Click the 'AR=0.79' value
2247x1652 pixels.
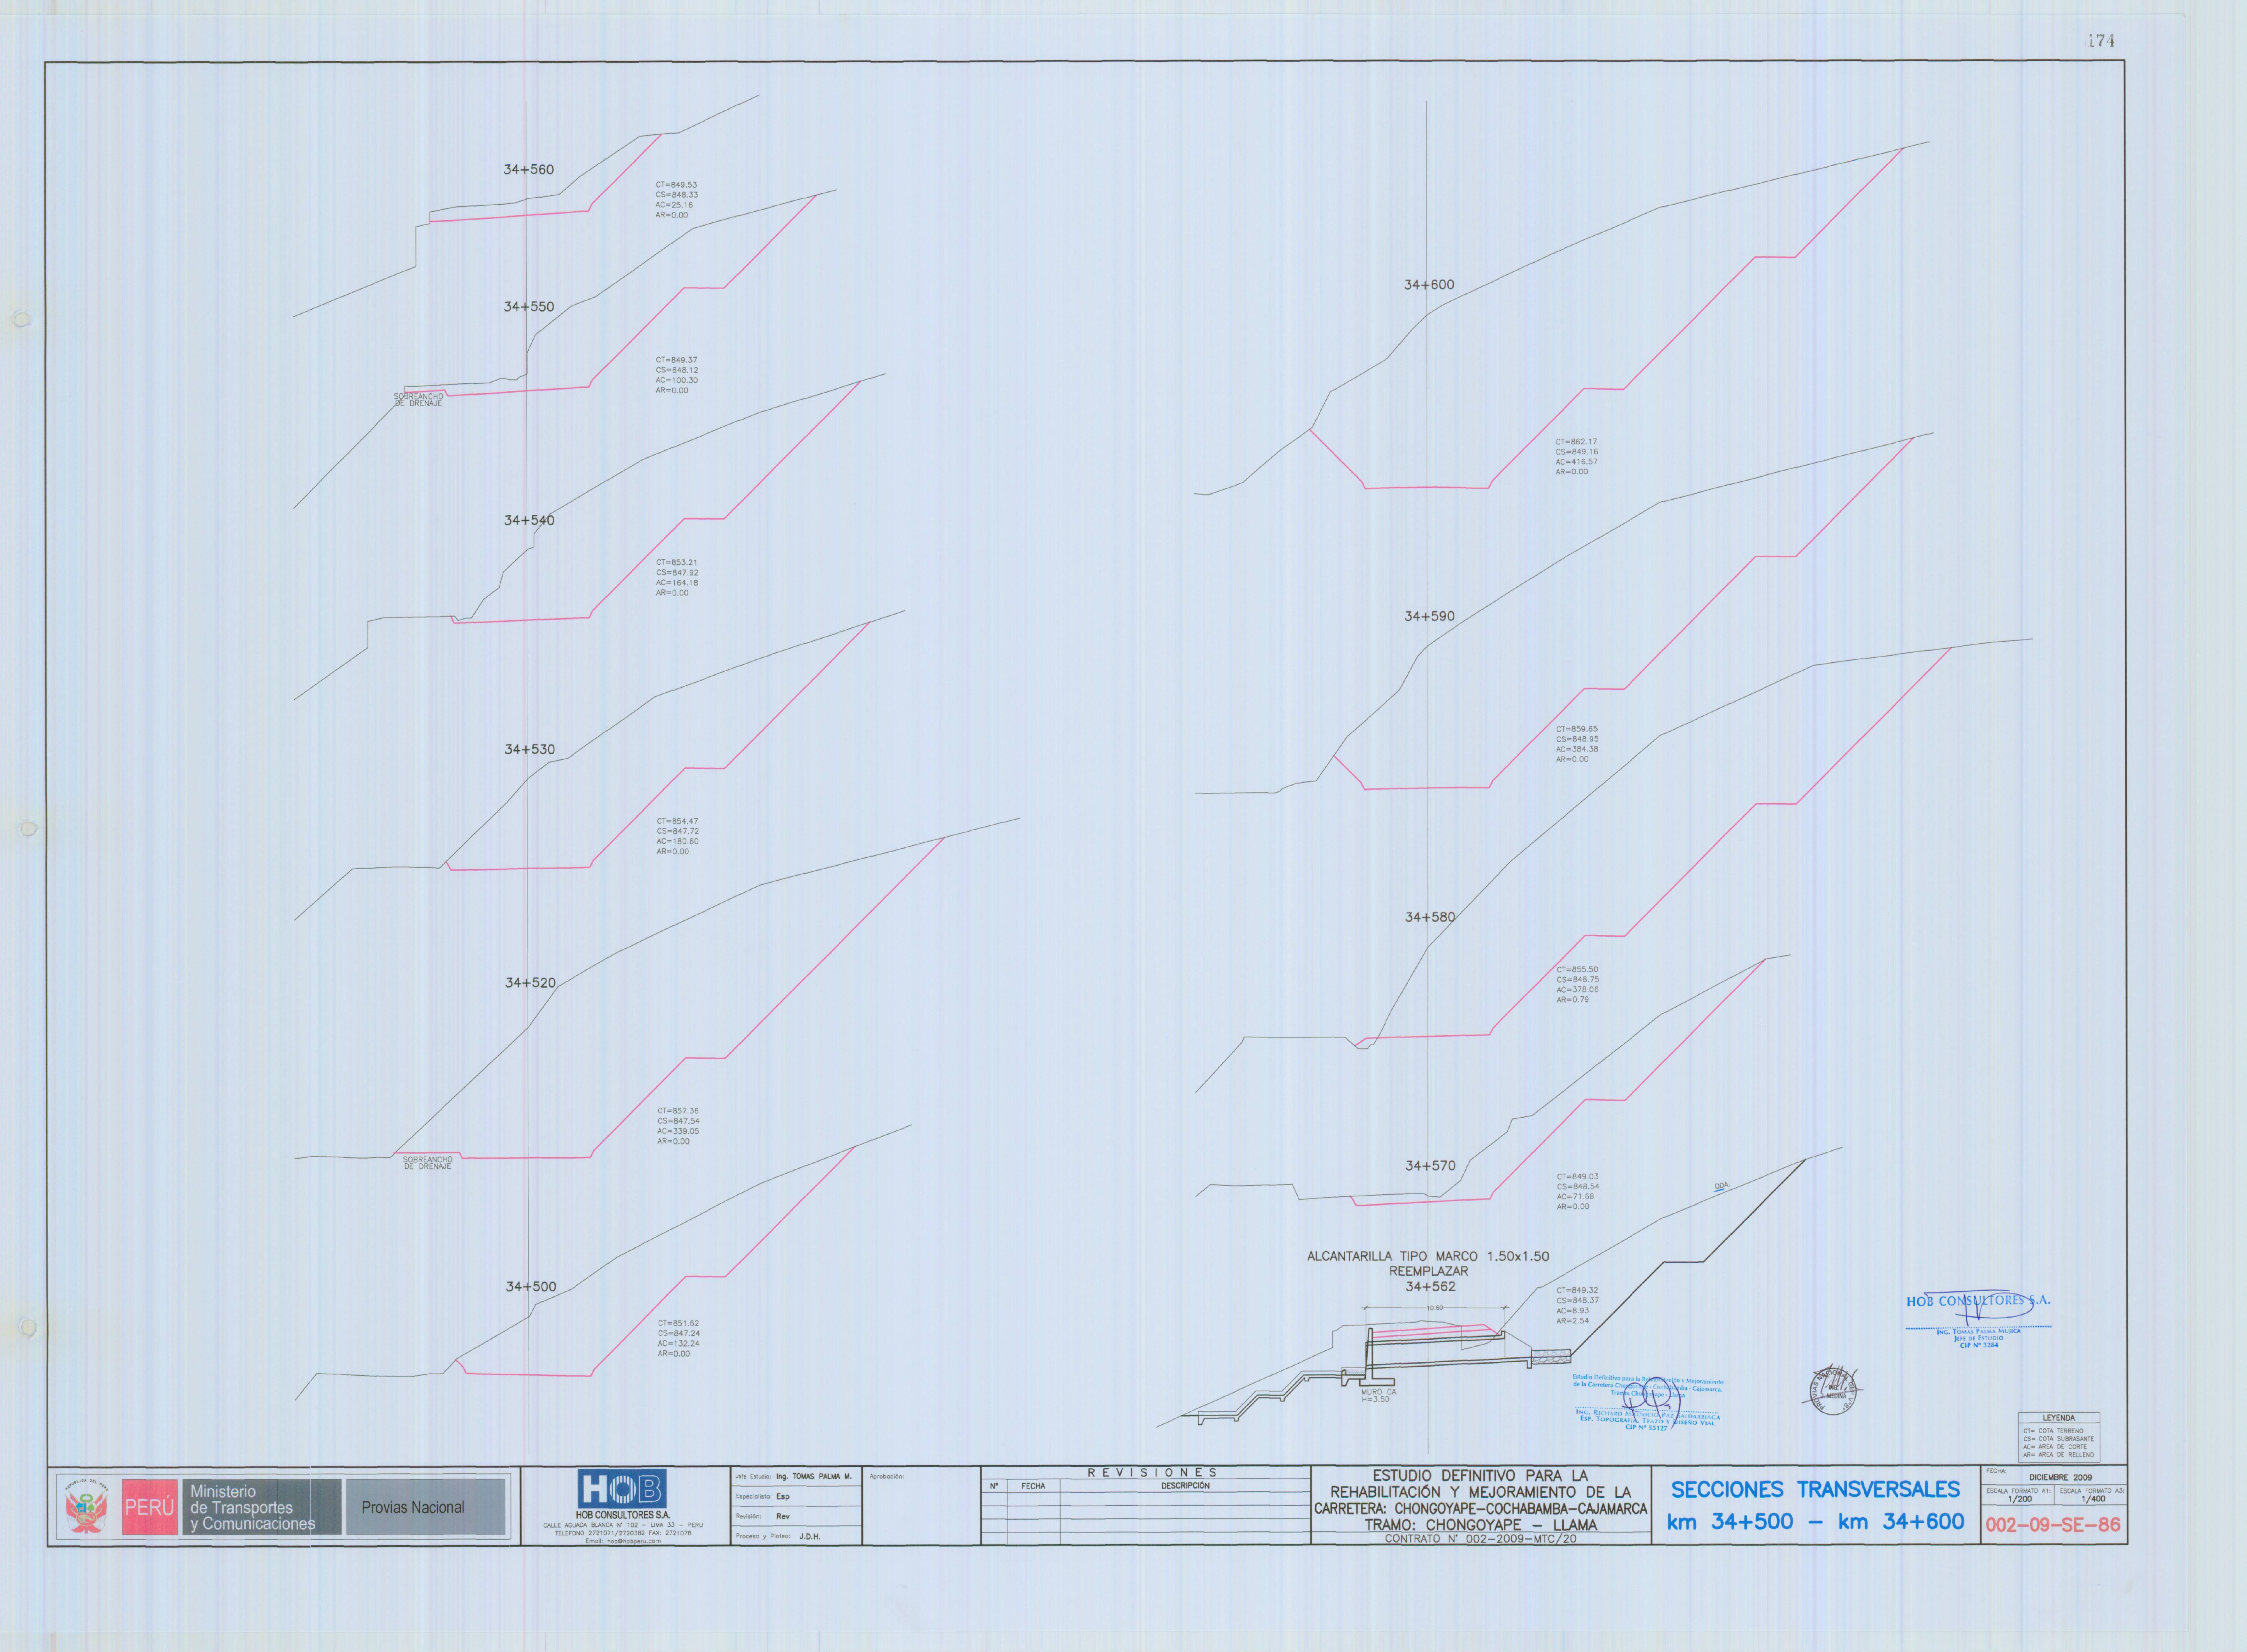(1573, 1000)
